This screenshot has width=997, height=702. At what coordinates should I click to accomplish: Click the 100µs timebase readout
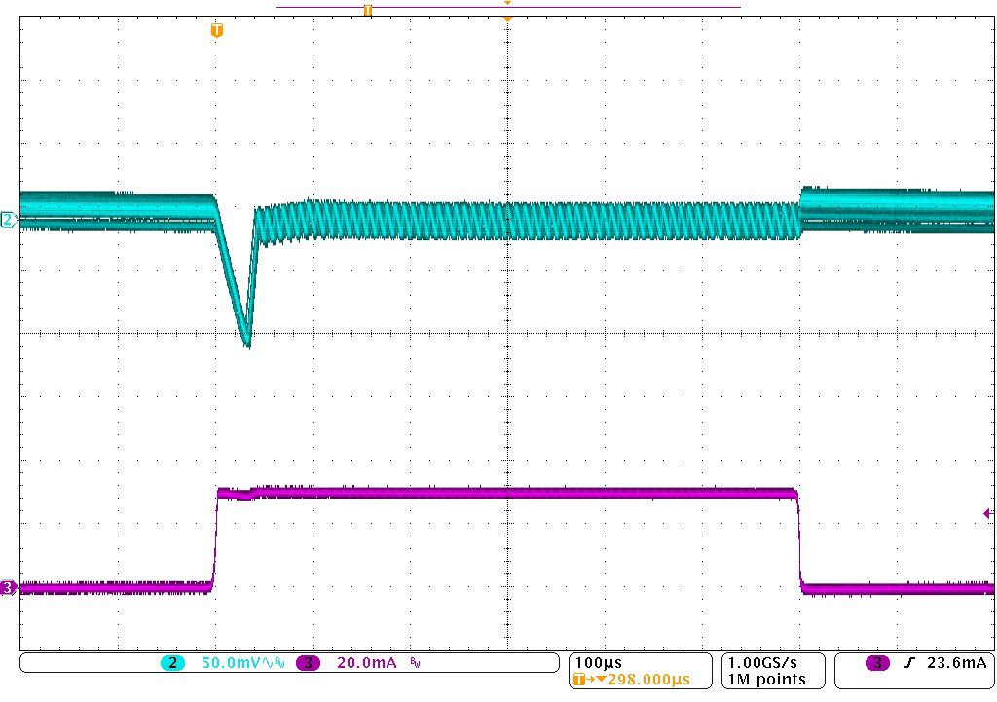[599, 662]
